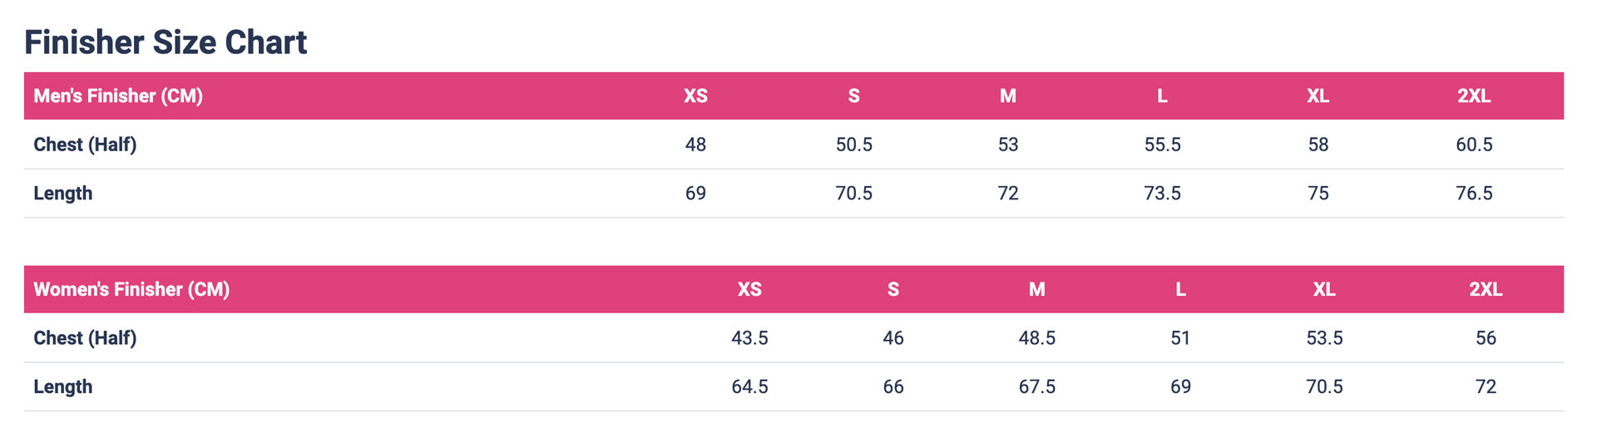Select the Women's M column header

[1036, 289]
